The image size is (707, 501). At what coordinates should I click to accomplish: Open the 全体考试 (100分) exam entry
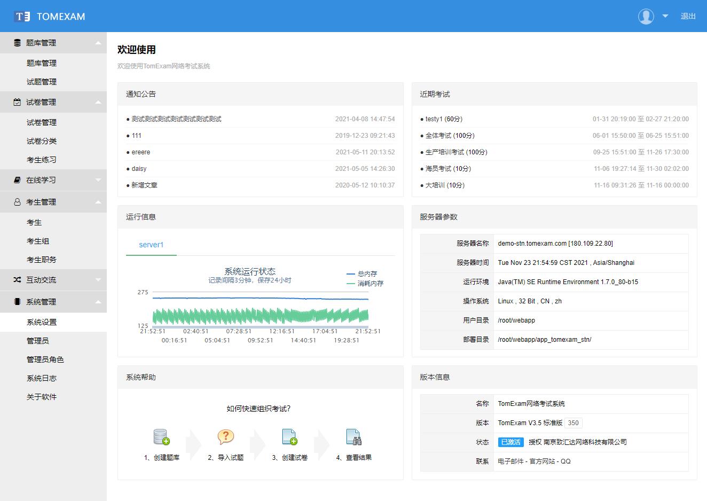click(x=450, y=136)
